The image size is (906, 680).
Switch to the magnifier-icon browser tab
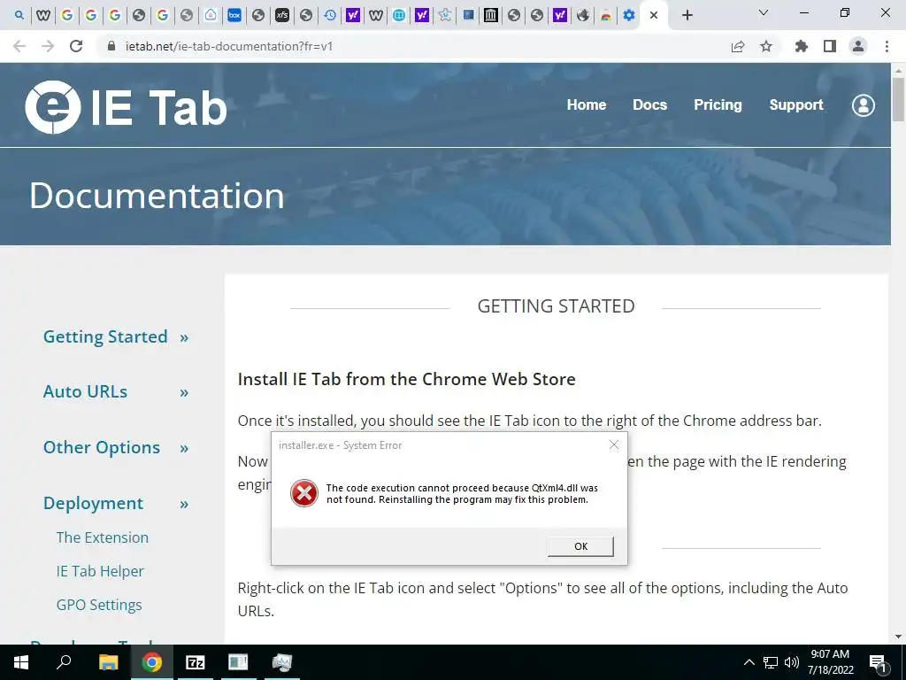tap(19, 15)
